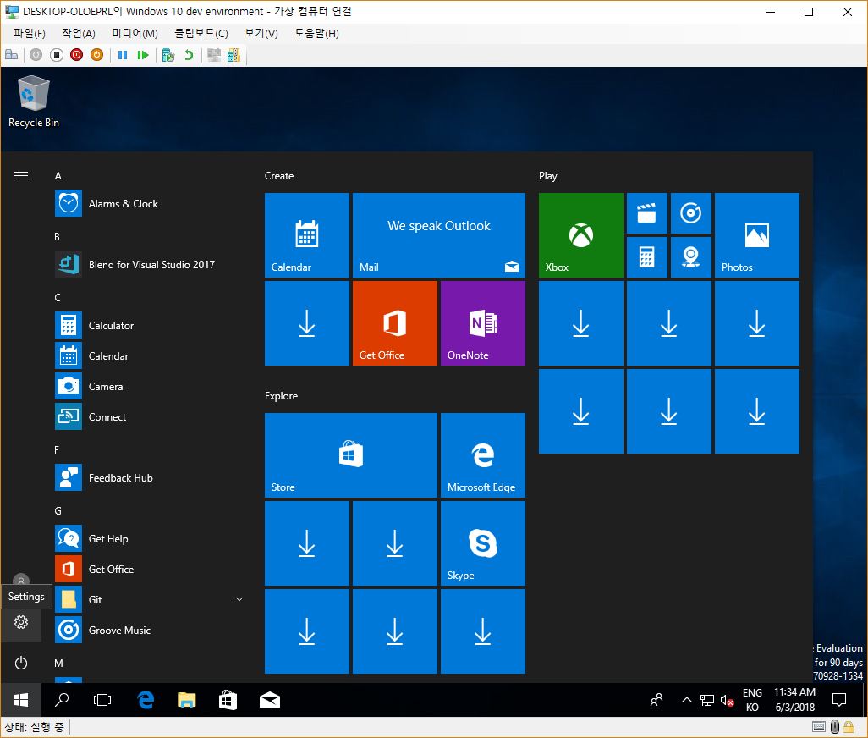Open the Store icon on the taskbar

click(x=228, y=701)
